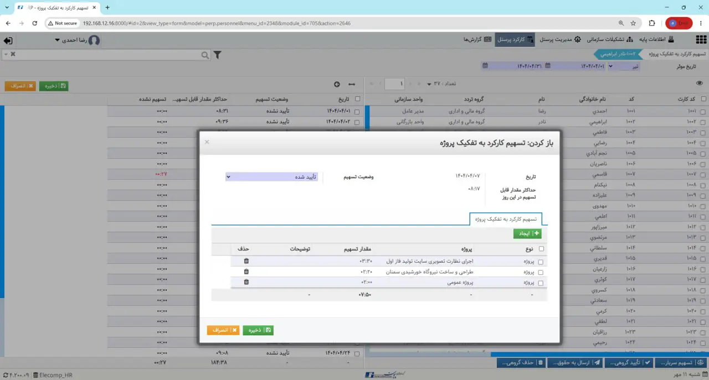Open the apps grid menu icon
709x380 pixels.
[701, 40]
